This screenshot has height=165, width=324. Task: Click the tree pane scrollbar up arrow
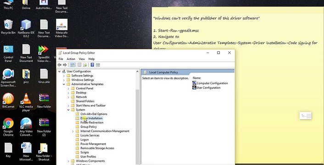[137, 71]
